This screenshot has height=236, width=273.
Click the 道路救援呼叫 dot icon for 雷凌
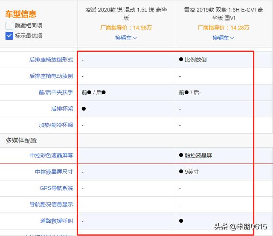click(x=181, y=221)
